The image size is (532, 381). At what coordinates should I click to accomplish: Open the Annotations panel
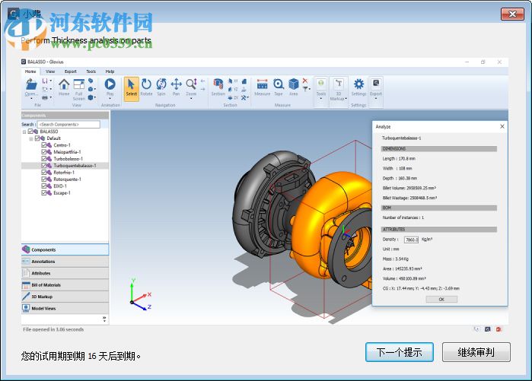point(65,262)
